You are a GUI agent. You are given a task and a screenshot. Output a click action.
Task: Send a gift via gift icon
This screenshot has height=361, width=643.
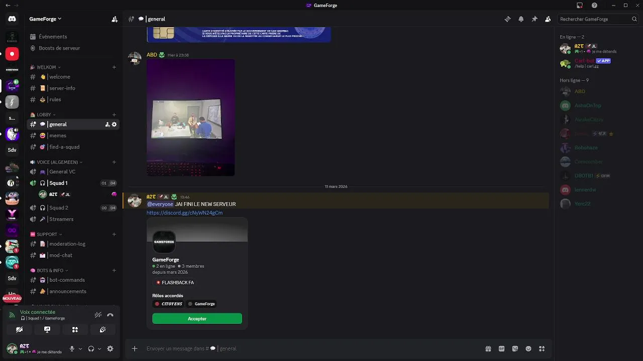click(488, 348)
